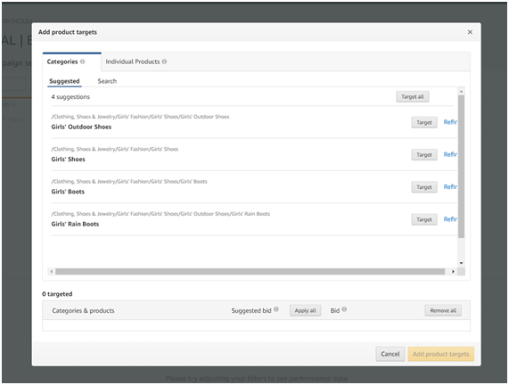Click the info icon next to Suggested bid

click(x=276, y=309)
